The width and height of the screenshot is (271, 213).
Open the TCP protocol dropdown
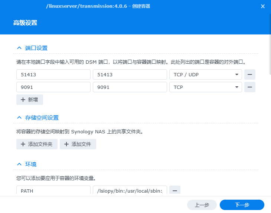205,87
